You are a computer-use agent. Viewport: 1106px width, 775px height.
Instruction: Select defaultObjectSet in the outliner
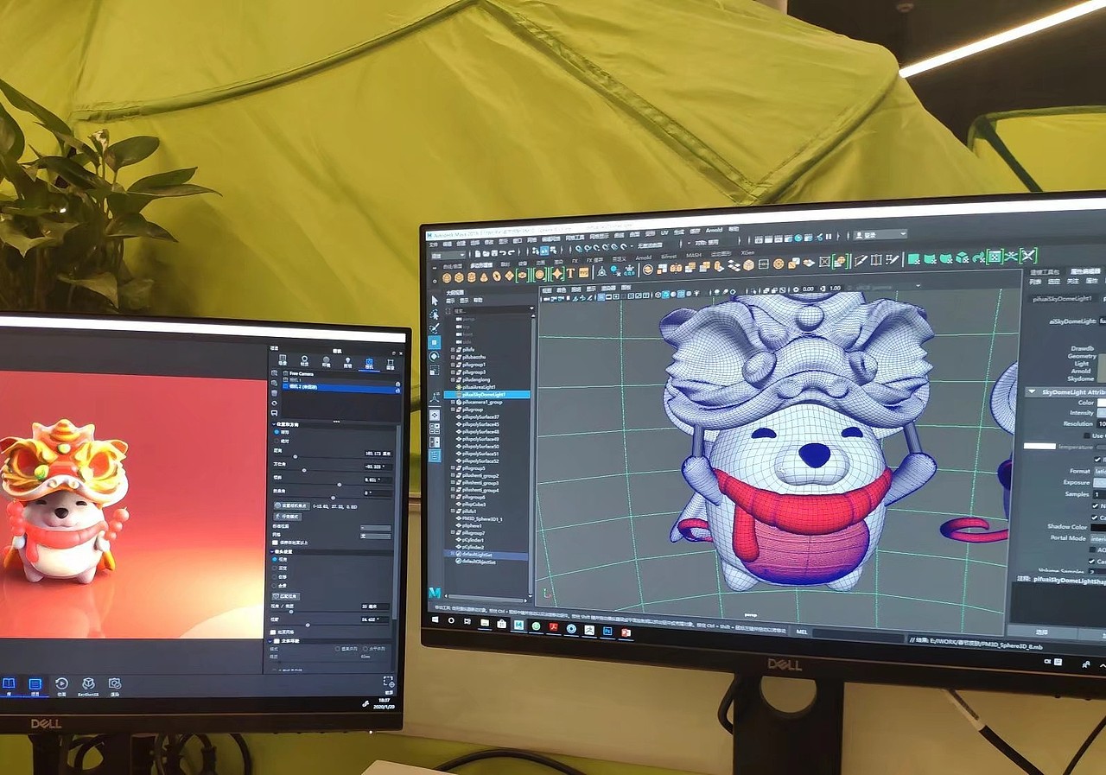[x=479, y=562]
